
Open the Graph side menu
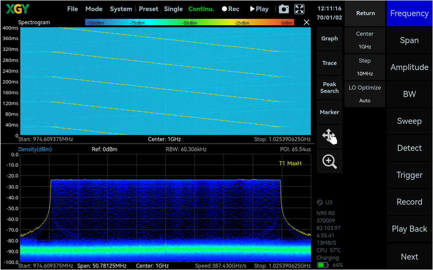click(330, 39)
